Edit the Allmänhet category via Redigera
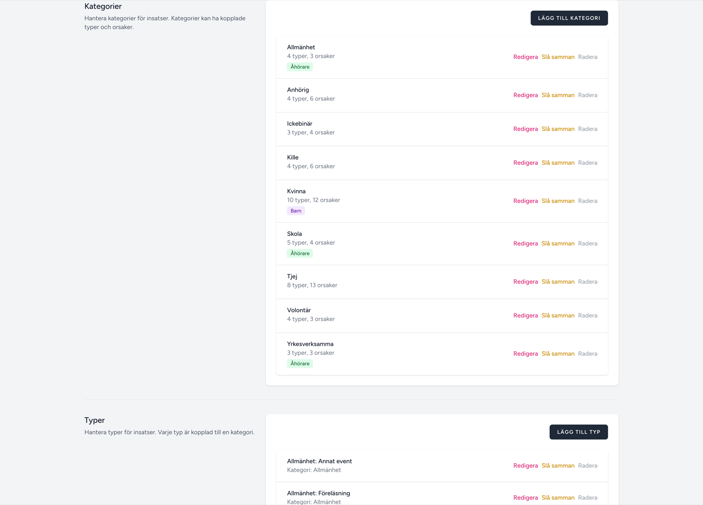This screenshot has height=505, width=703. (x=526, y=57)
